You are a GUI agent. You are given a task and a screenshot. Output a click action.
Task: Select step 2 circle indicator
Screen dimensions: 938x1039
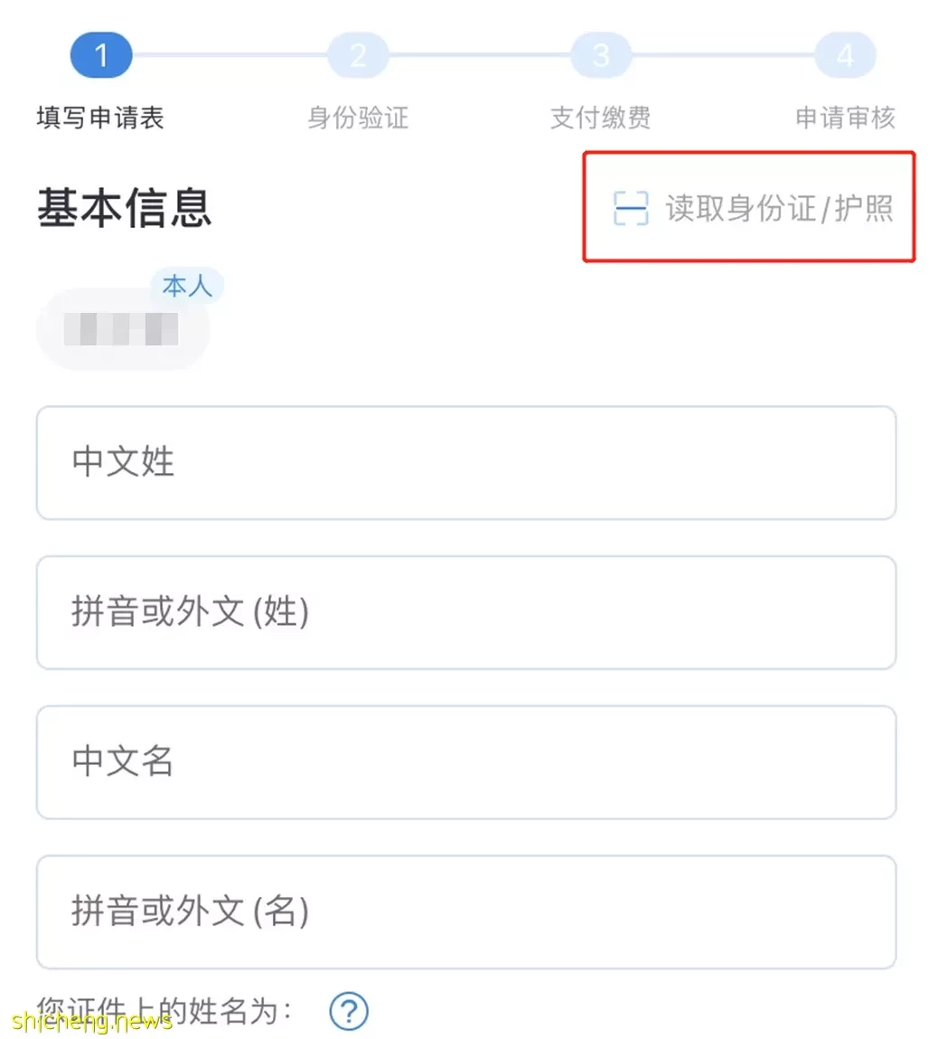pyautogui.click(x=358, y=54)
